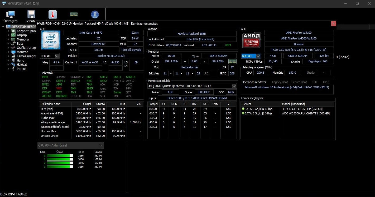Open the Összegzés summary toolbar icon
Image resolution: width=375 pixels, height=197 pixels.
tap(11, 14)
